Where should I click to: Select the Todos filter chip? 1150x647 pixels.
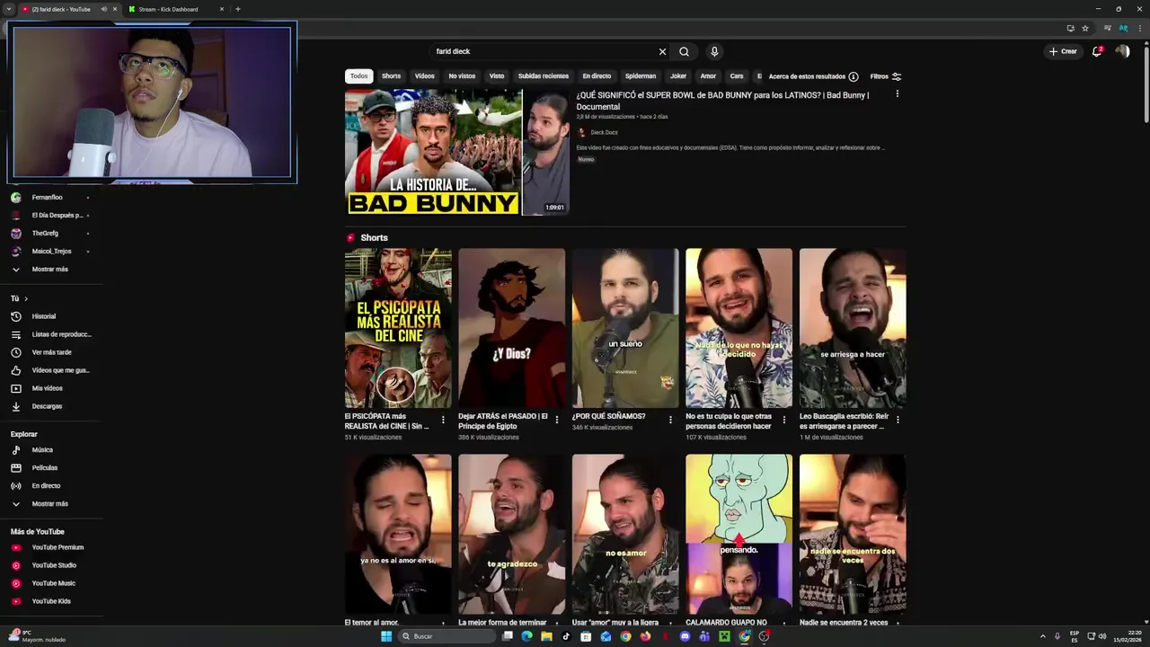click(359, 76)
